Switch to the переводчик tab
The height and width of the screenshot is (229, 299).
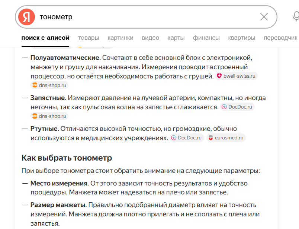[280, 38]
